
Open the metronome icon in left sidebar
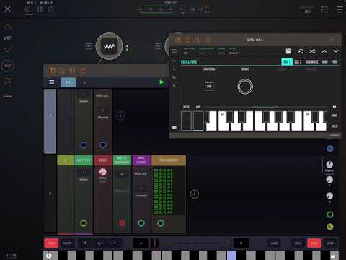[x=7, y=82]
